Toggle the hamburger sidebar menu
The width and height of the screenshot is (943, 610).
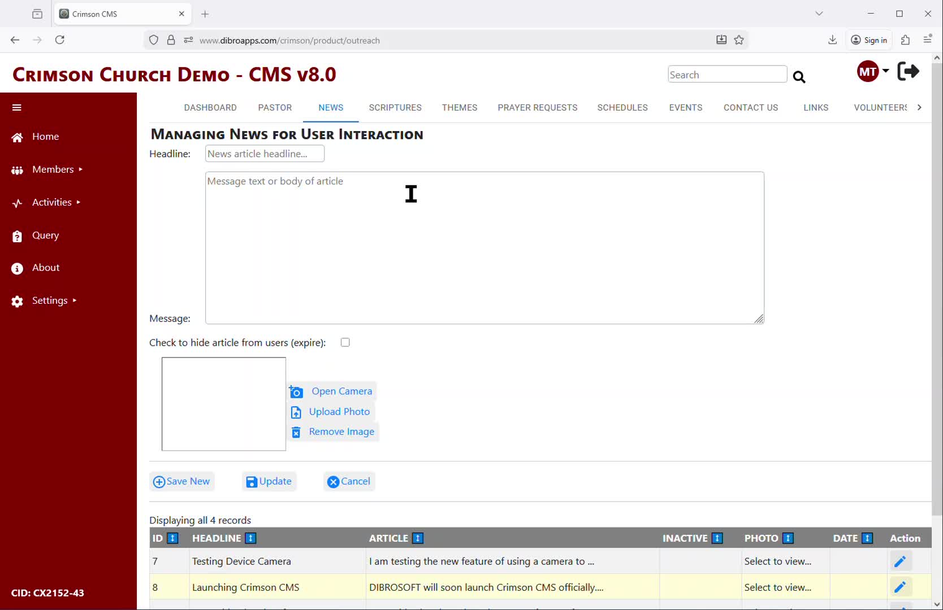[x=17, y=107]
